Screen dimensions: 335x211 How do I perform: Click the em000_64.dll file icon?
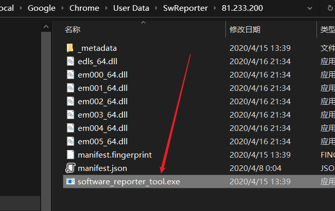[x=71, y=75]
